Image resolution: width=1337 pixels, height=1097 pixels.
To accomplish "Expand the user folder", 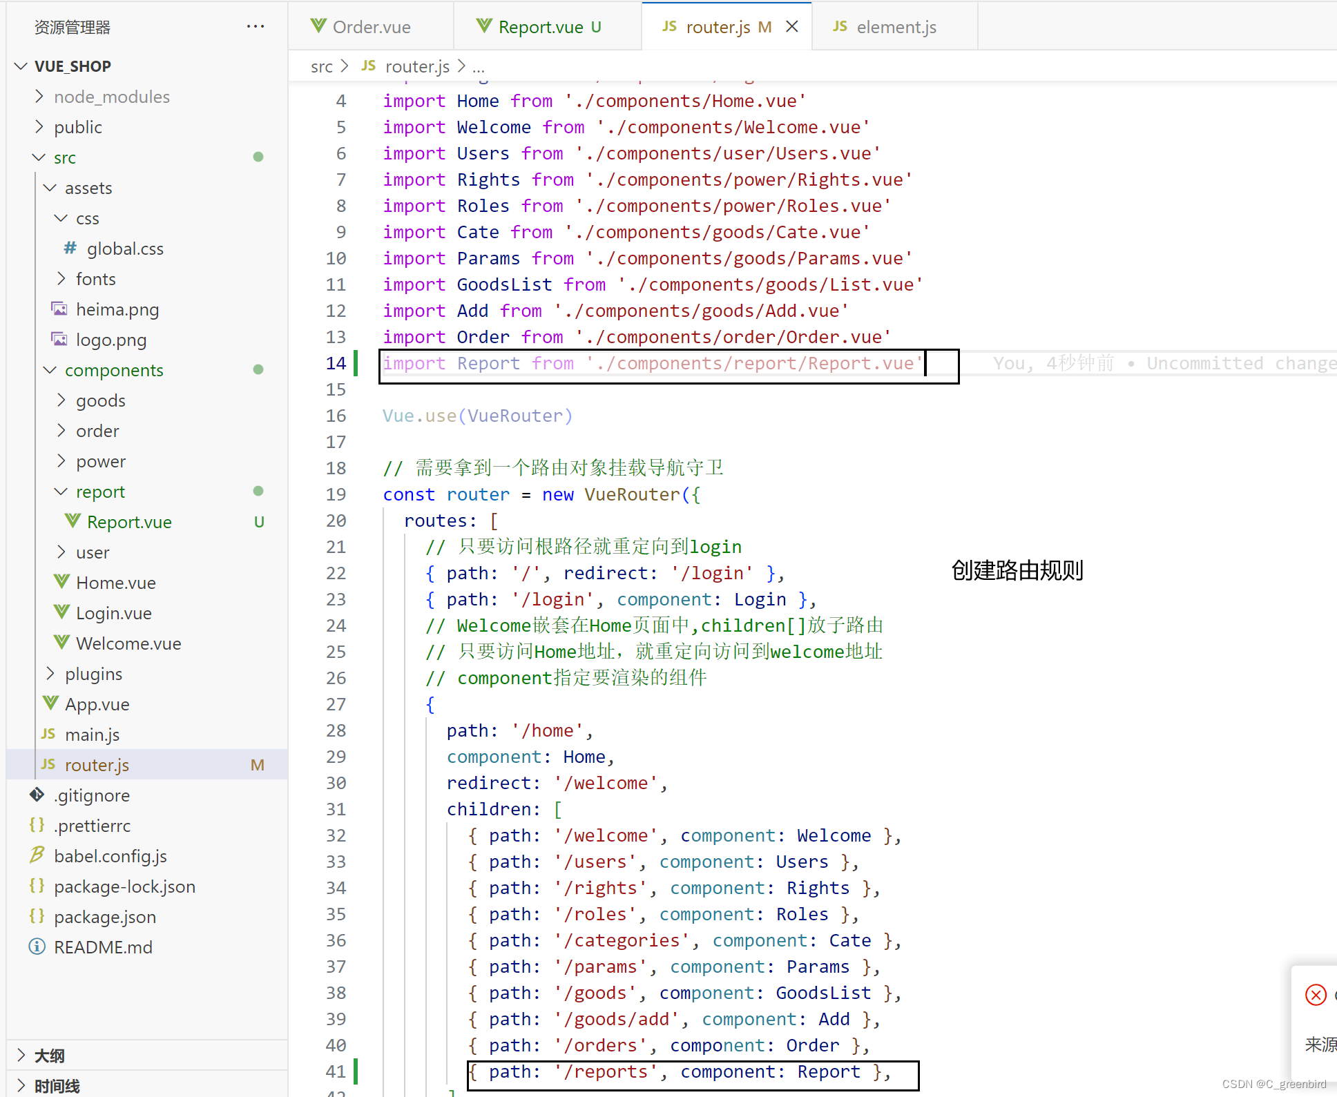I will click(x=61, y=552).
